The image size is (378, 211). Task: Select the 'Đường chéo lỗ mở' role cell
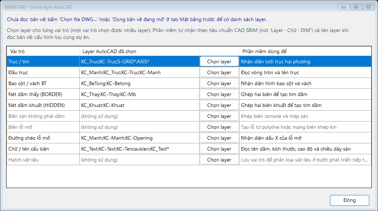[x=43, y=138]
